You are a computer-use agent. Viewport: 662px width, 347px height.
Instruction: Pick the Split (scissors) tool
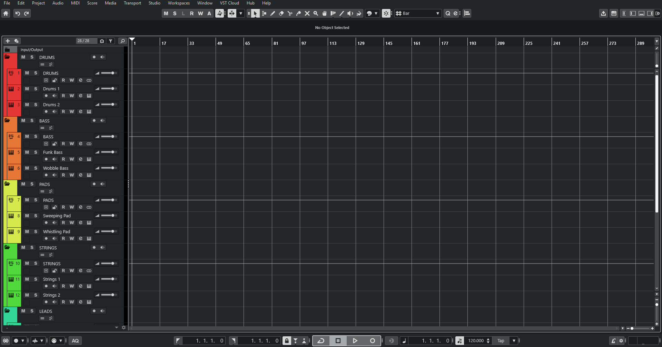[x=290, y=13]
